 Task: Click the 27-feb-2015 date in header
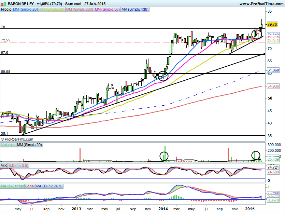tap(95, 4)
